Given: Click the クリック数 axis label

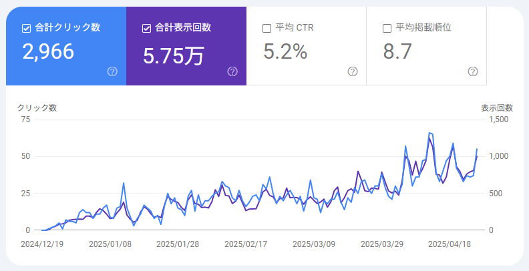Looking at the screenshot, I should pyautogui.click(x=37, y=108).
